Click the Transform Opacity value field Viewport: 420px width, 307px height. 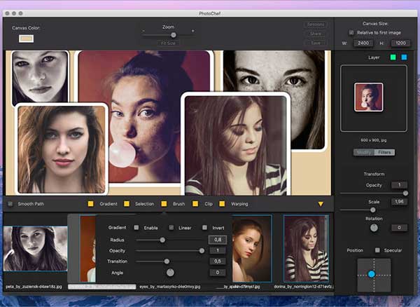pyautogui.click(x=400, y=185)
